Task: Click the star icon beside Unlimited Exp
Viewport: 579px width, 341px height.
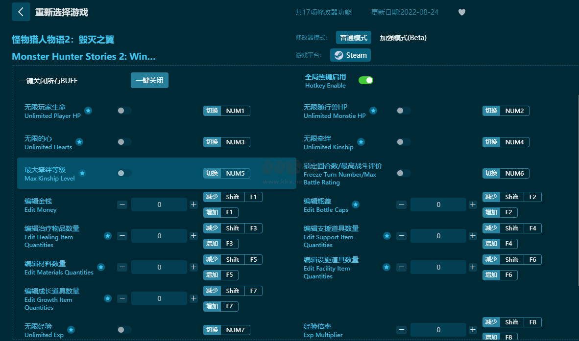Action: 71,330
